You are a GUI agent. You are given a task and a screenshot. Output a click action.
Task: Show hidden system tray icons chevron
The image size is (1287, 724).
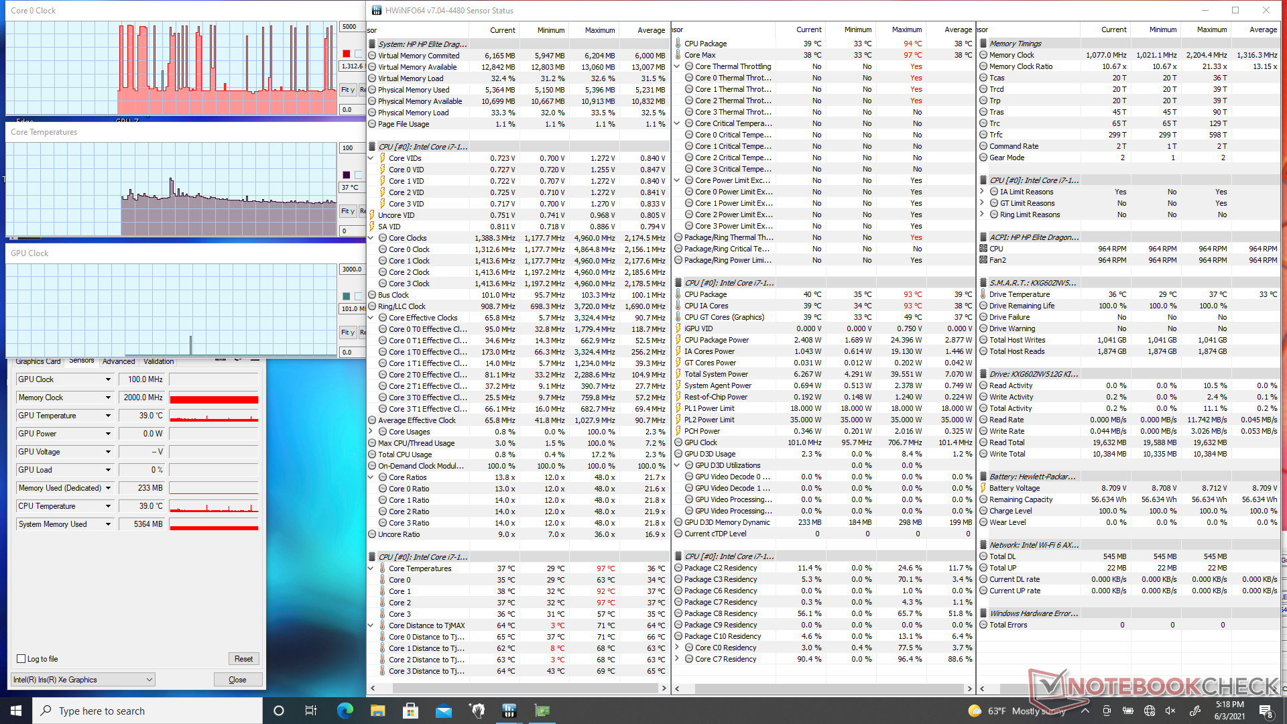(x=1085, y=711)
